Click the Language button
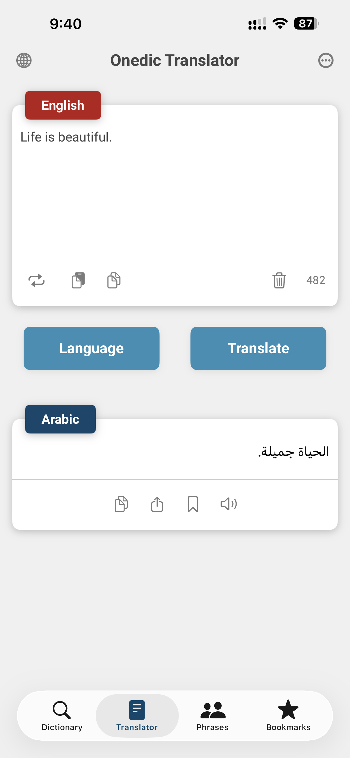This screenshot has width=350, height=758. [x=91, y=348]
